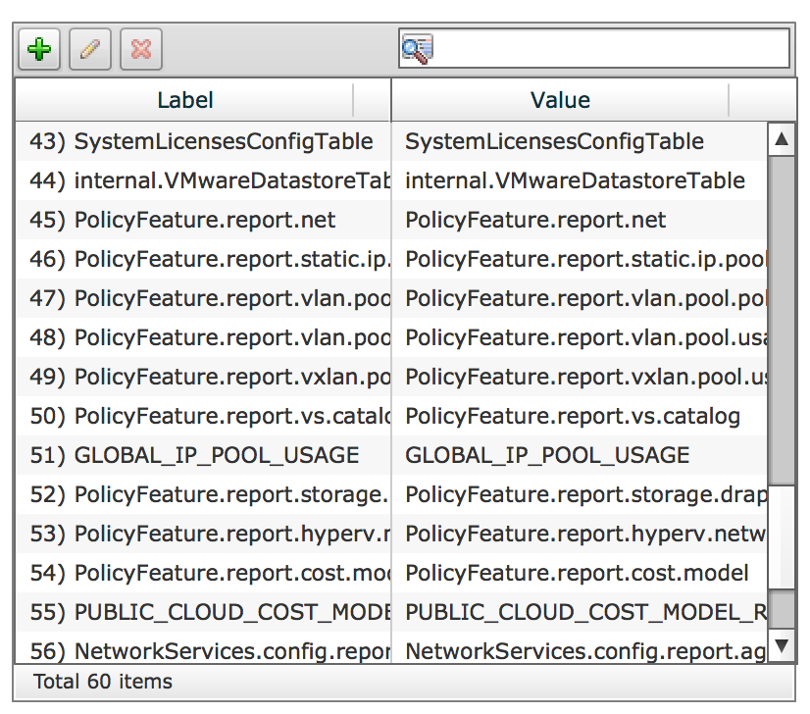Select row 53) PolicyFeature.report.hyperv label
This screenshot has width=810, height=714.
(202, 535)
